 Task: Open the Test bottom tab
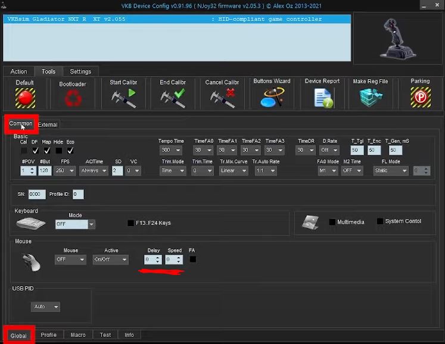[105, 335]
